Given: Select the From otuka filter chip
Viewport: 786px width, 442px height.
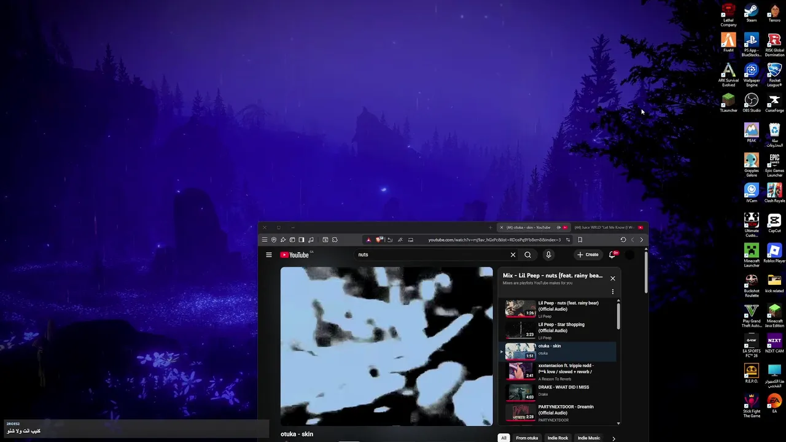Looking at the screenshot, I should coord(527,438).
